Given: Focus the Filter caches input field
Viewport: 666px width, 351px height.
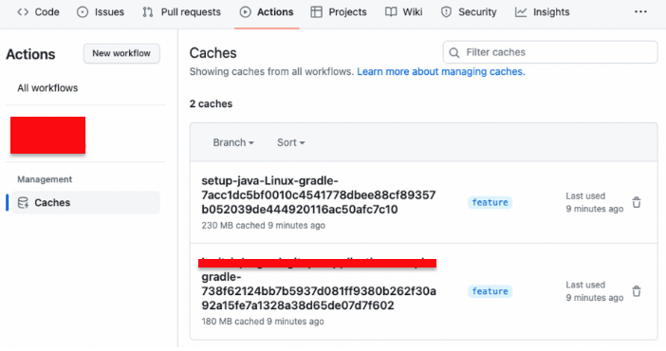Looking at the screenshot, I should (550, 52).
